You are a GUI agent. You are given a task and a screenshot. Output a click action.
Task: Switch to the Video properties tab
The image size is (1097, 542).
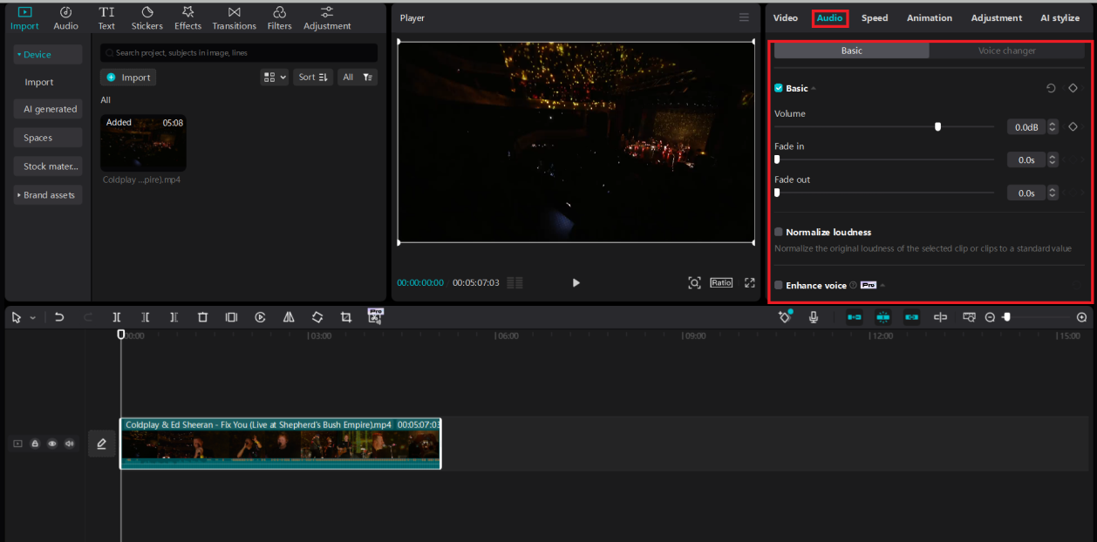coord(785,17)
